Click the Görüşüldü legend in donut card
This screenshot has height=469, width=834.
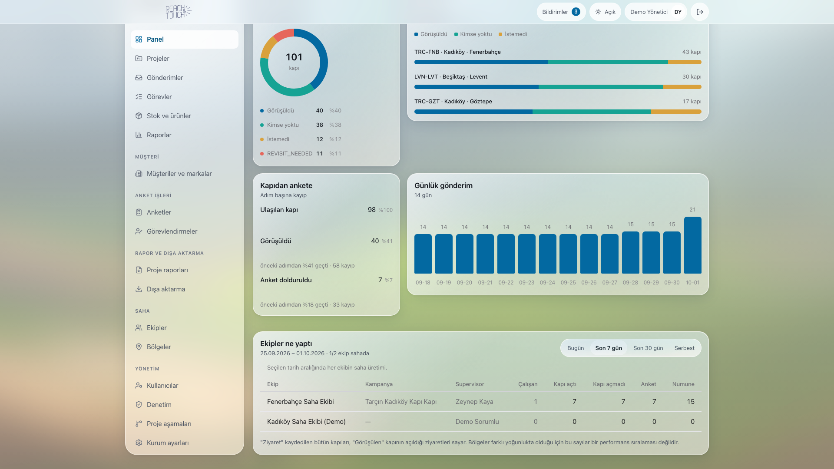301,111
